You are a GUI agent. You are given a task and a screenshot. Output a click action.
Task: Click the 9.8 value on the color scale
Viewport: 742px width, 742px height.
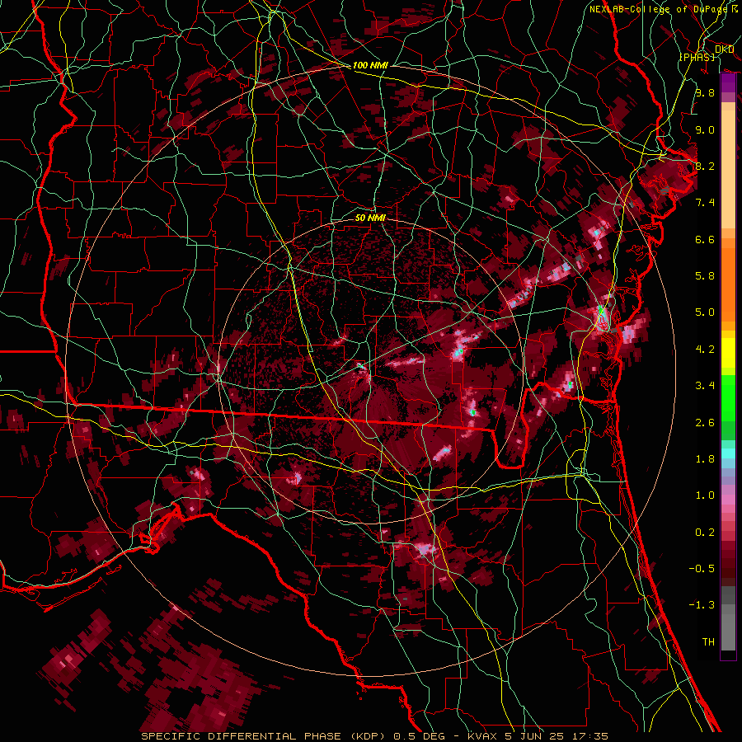tap(705, 93)
